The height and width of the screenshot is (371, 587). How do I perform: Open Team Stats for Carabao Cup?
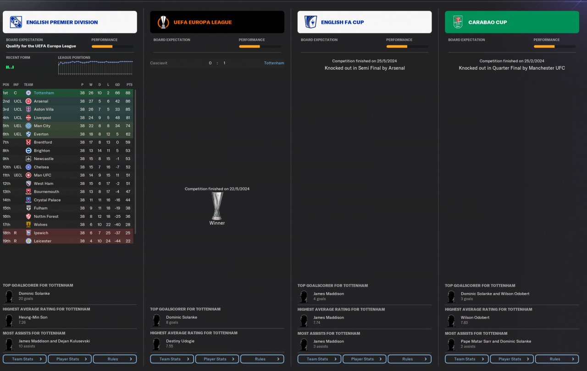[x=466, y=359]
